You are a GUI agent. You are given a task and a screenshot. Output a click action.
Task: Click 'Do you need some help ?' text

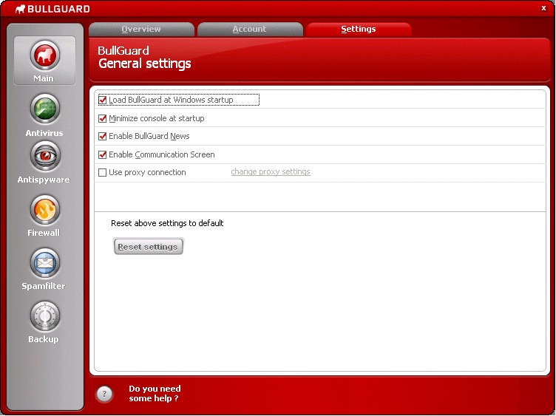tap(155, 393)
